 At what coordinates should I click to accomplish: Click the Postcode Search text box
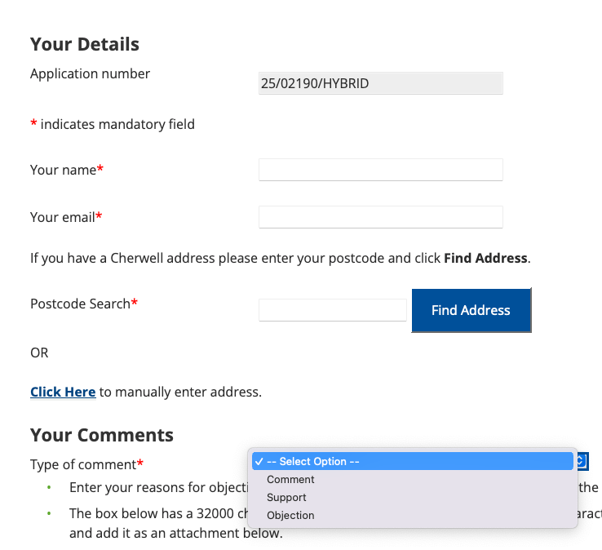coord(332,310)
